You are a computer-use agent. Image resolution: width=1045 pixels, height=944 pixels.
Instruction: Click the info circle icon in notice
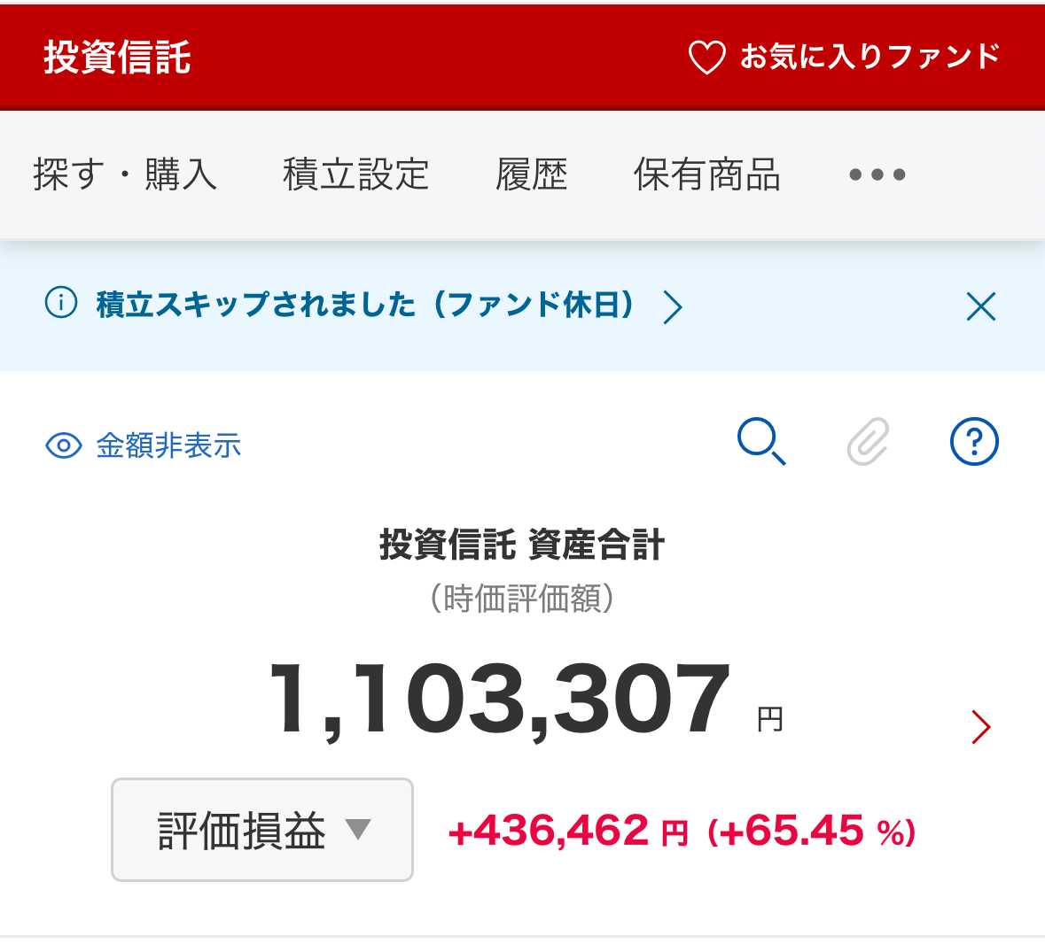point(61,304)
